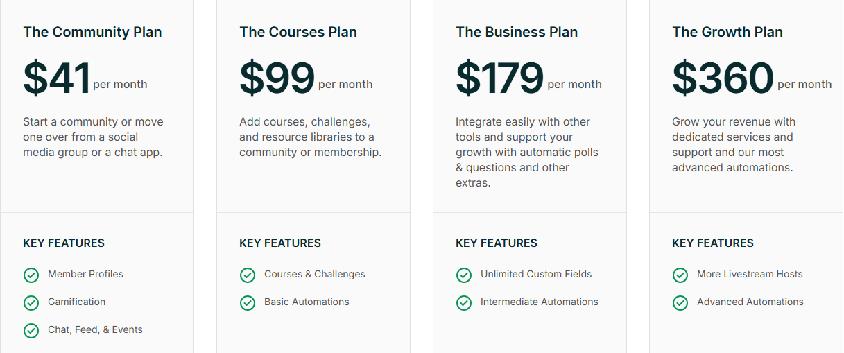The image size is (844, 353).
Task: Click the $99 per month price
Action: (x=306, y=78)
